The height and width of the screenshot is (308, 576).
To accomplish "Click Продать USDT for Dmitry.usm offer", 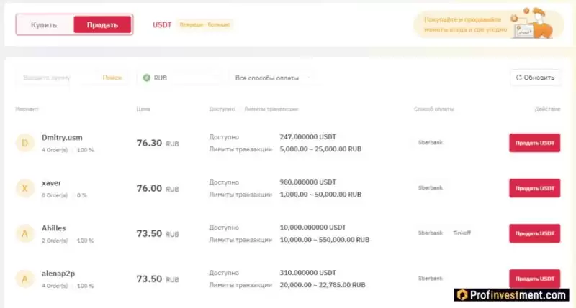I will [534, 143].
